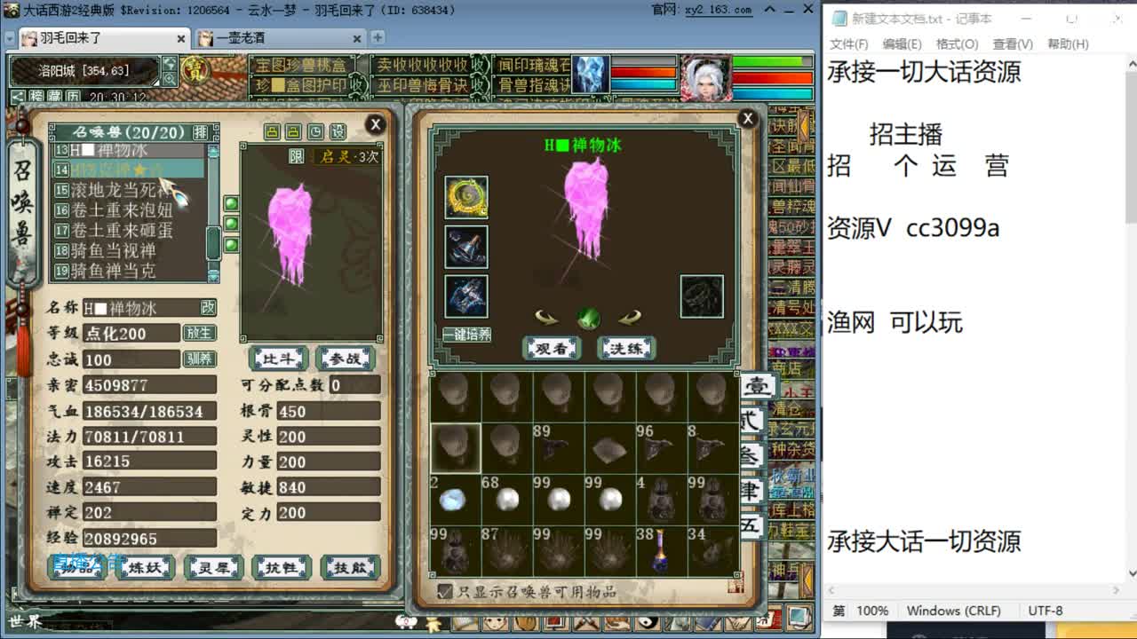Toggle 只显示召唤兽可用物品 checkbox
This screenshot has height=639, width=1137.
pyautogui.click(x=445, y=591)
